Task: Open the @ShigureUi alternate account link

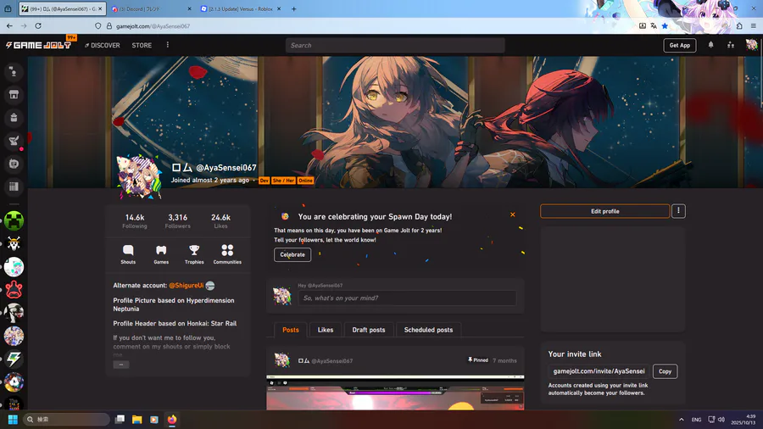Action: pos(186,286)
